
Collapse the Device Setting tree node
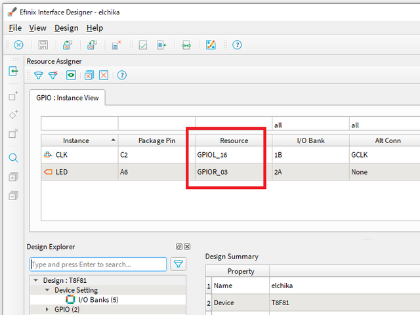(x=47, y=290)
